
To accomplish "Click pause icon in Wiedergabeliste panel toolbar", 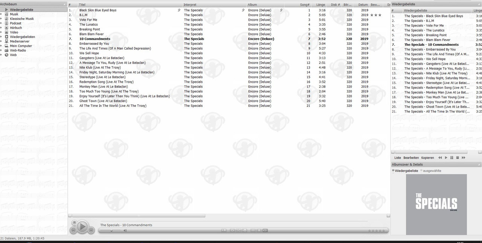I will [452, 158].
